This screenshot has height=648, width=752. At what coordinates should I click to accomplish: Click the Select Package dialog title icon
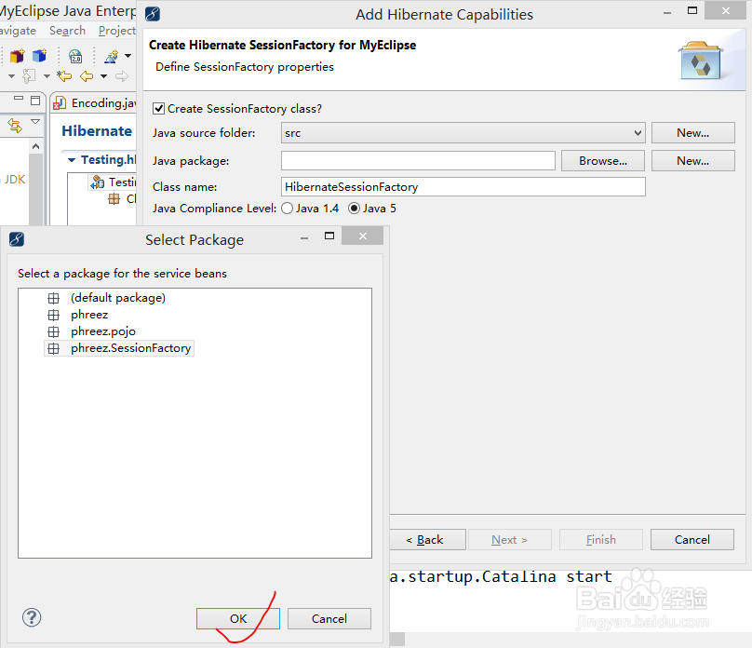pos(17,239)
